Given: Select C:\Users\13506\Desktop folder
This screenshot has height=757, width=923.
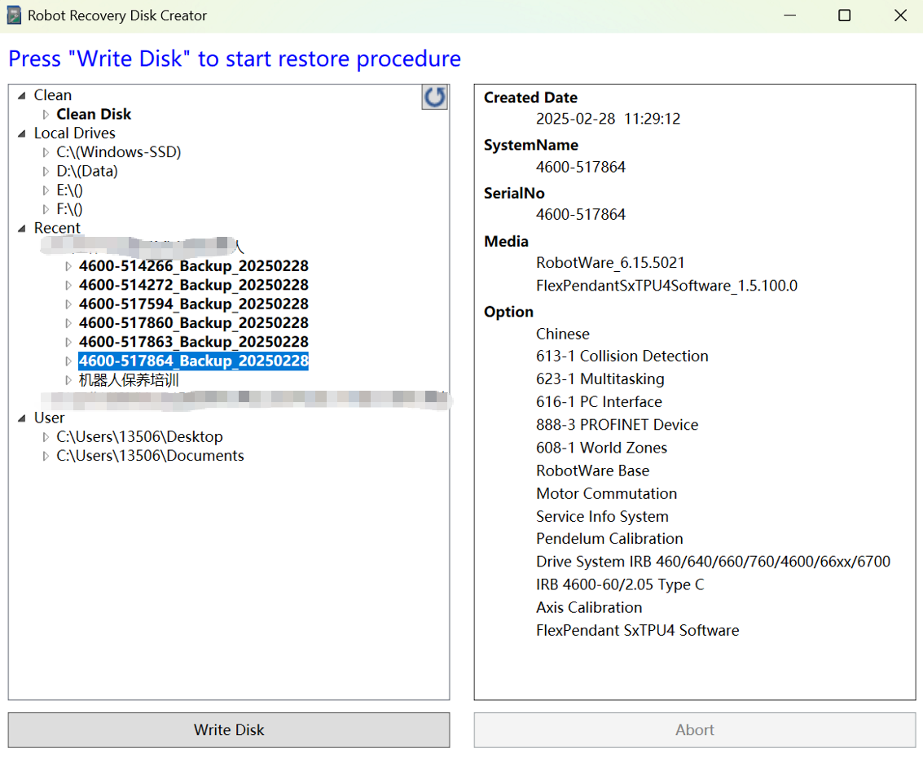Looking at the screenshot, I should point(139,437).
